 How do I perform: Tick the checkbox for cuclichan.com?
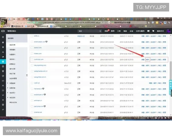point(32,60)
